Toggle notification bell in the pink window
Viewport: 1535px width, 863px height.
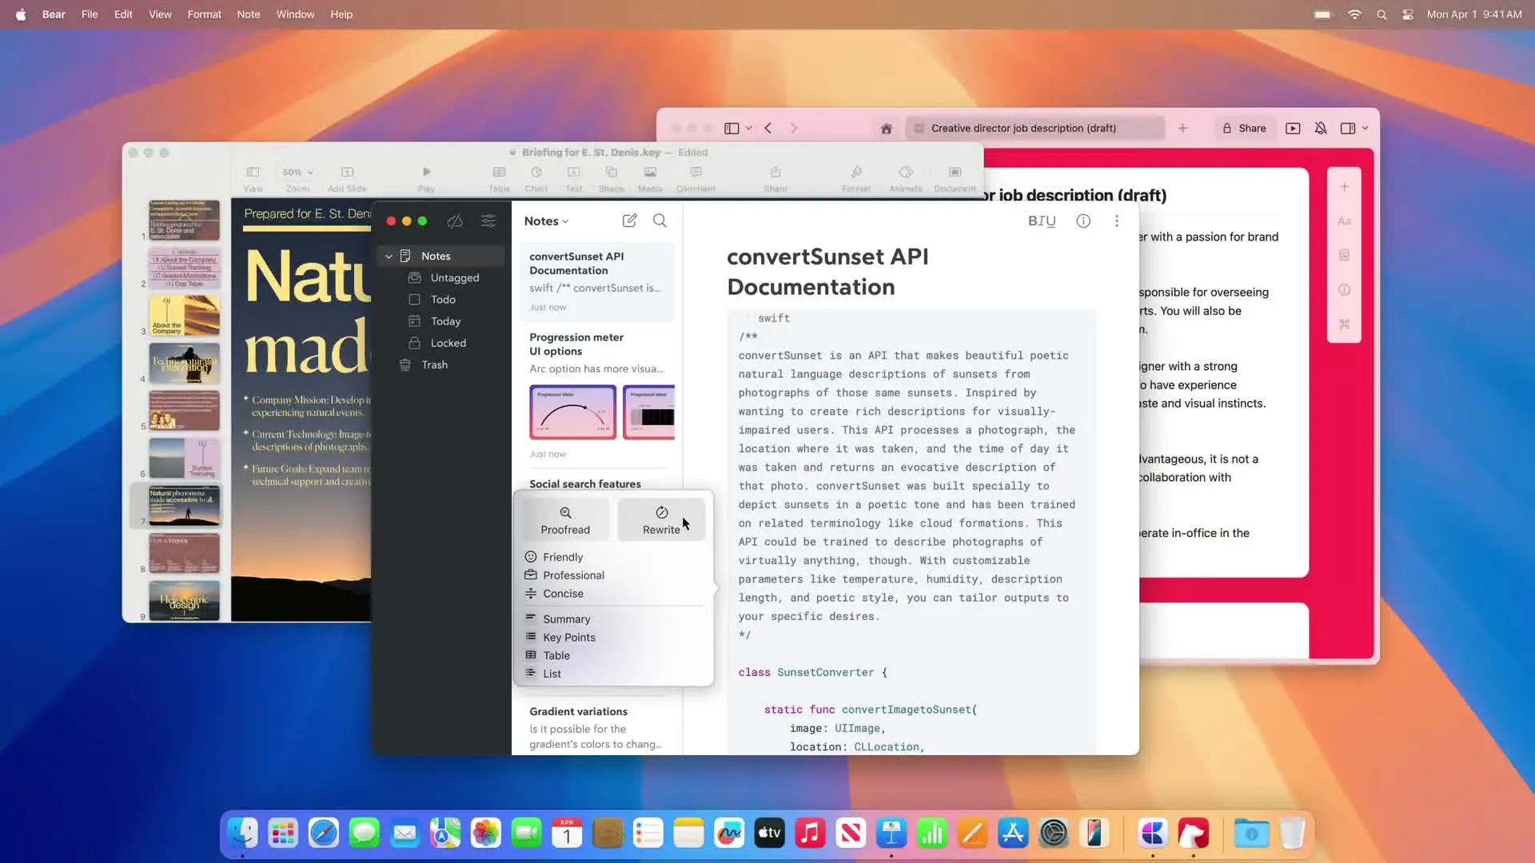click(x=1321, y=129)
